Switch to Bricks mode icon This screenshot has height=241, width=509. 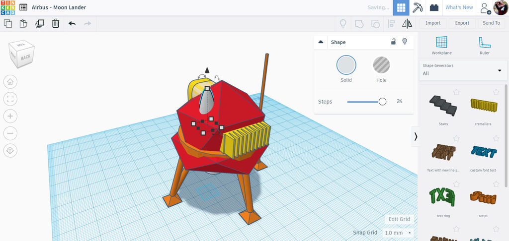[x=434, y=7]
